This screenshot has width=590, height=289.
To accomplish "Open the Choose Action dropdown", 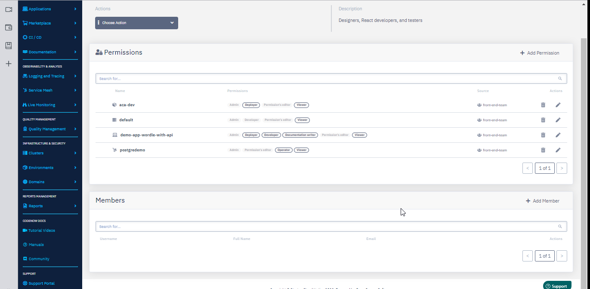I will click(136, 23).
